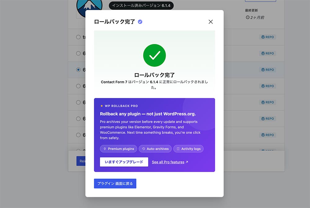Select the radio button directly below the selected version
This screenshot has height=208, width=310.
pos(78,86)
